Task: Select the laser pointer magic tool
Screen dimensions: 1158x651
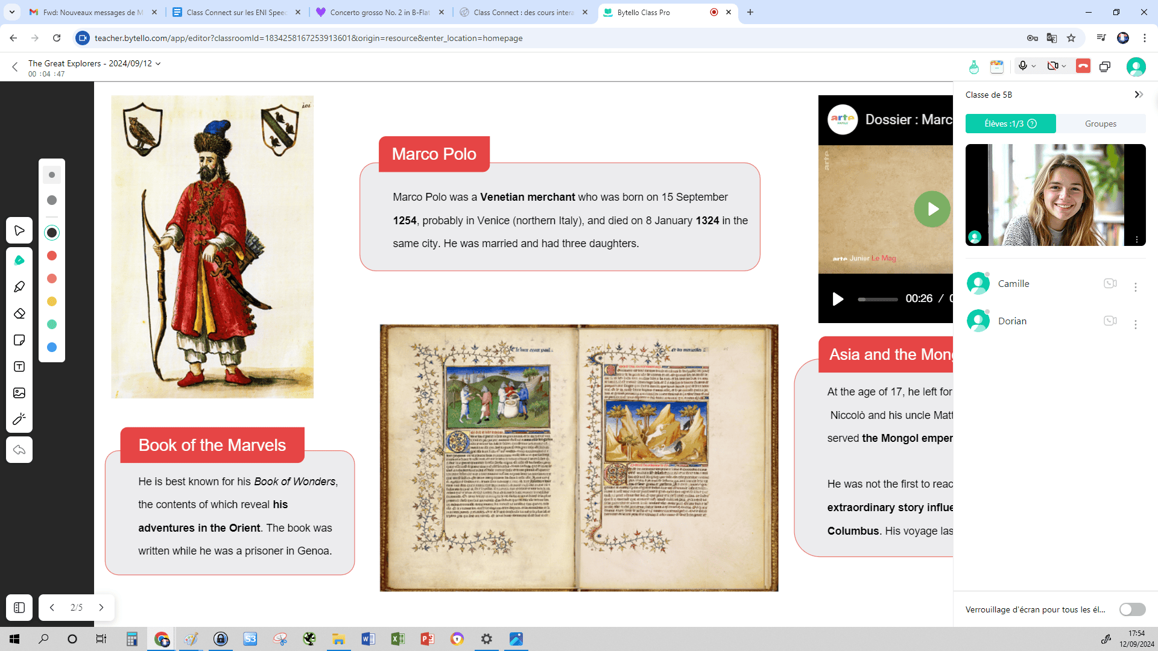Action: 19,419
